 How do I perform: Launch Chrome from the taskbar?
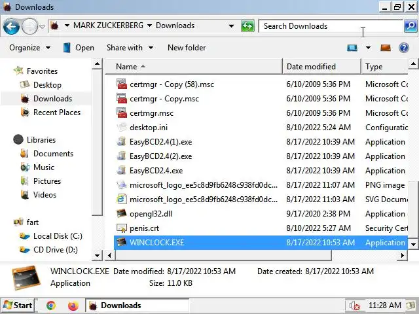point(51,305)
